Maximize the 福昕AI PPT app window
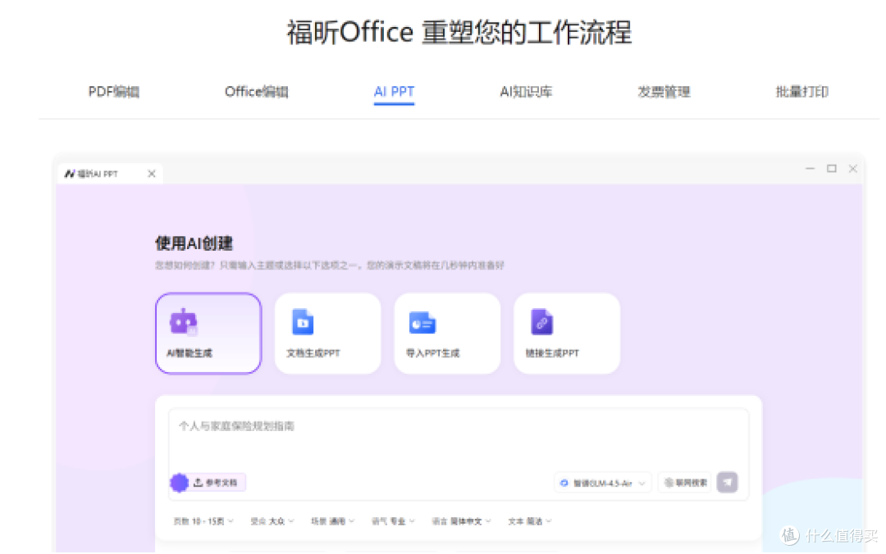Screen dimensions: 886x554 tap(831, 168)
